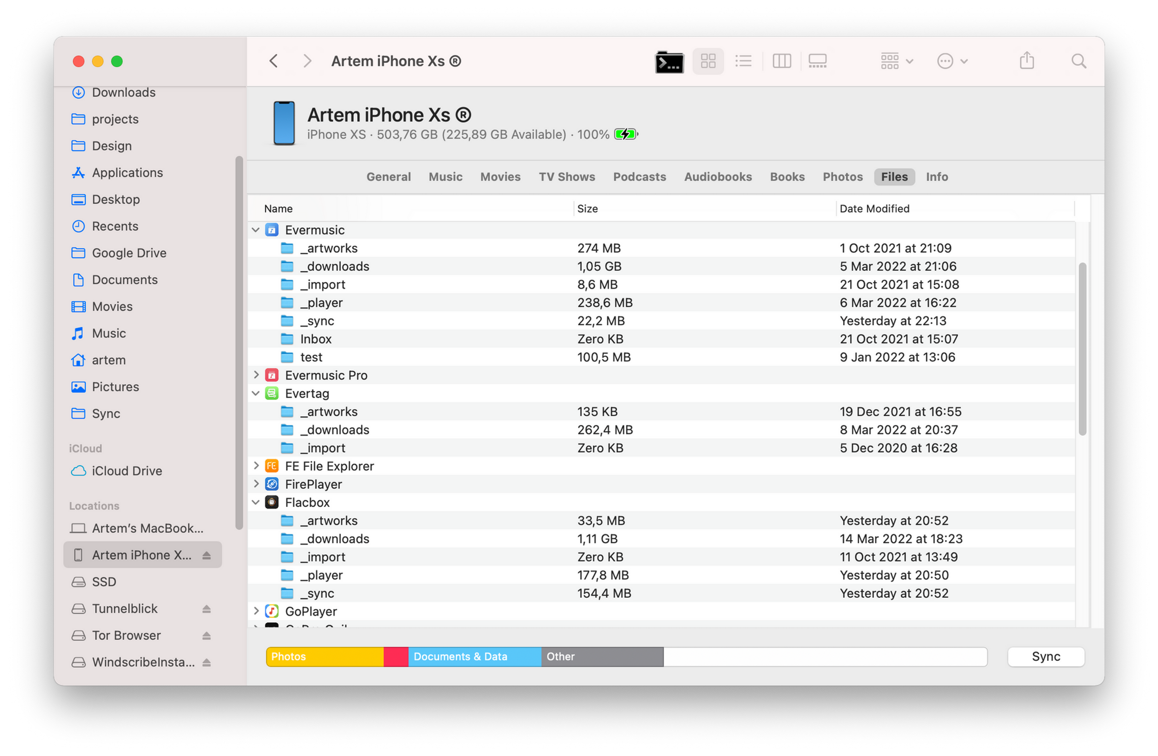
Task: Click the Name column header
Action: (278, 208)
